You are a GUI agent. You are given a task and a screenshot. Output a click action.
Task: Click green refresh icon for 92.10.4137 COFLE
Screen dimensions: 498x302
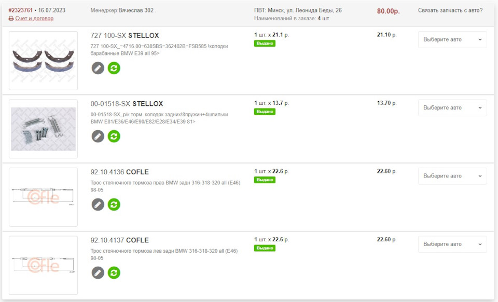coord(114,273)
